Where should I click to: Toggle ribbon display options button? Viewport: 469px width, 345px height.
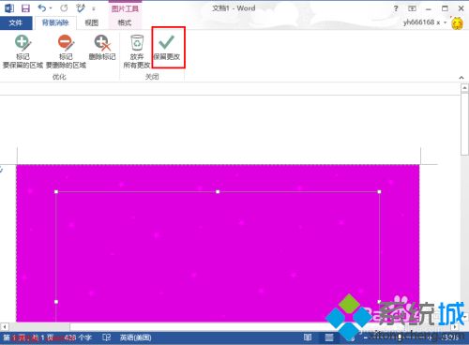412,8
